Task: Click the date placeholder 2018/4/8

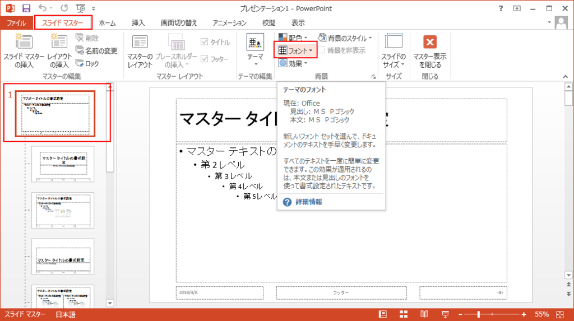Action: [x=219, y=293]
